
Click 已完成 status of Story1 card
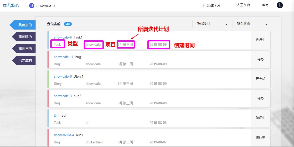(x=260, y=79)
